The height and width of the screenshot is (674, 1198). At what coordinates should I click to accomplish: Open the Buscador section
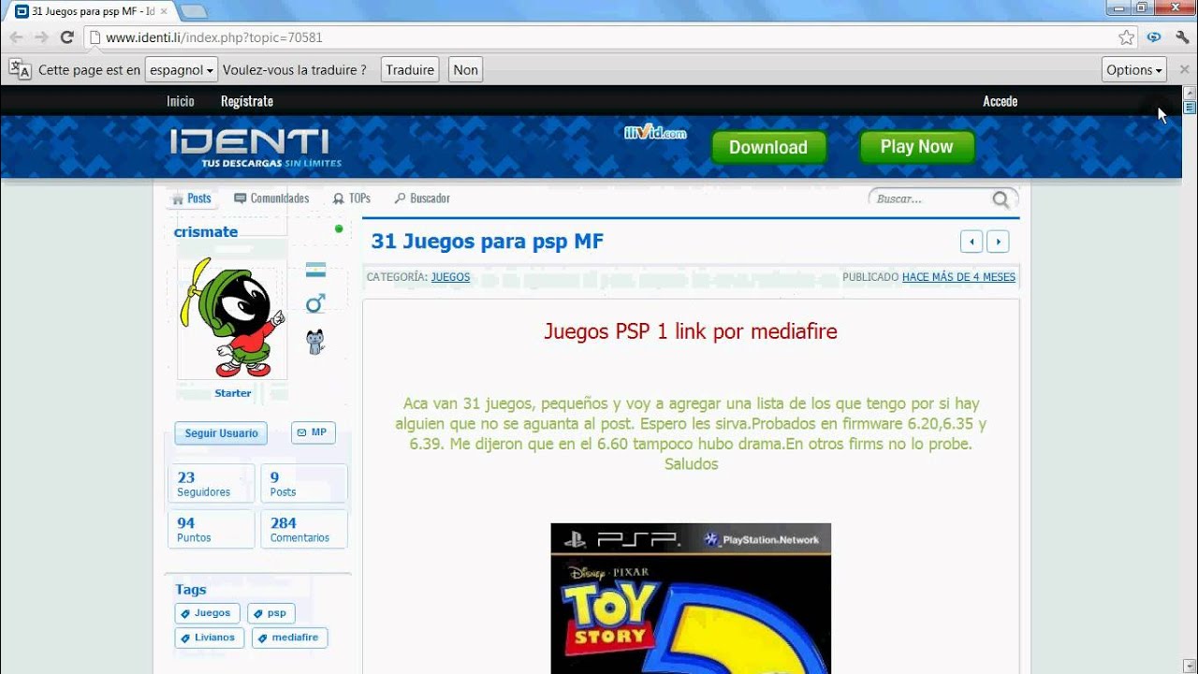point(422,198)
